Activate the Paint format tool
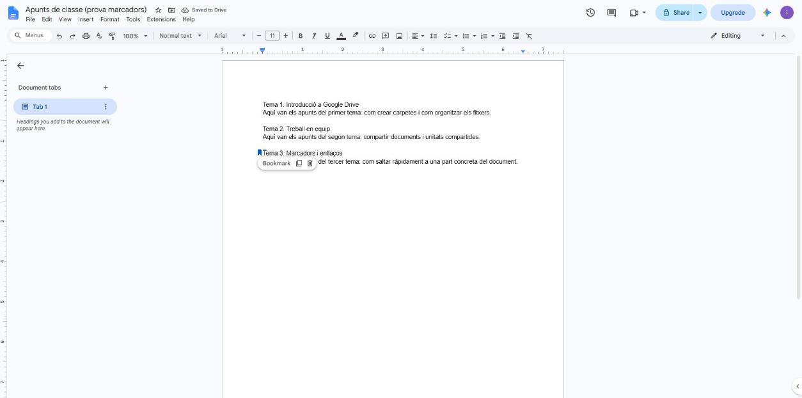Viewport: 802px width, 398px height. [113, 36]
